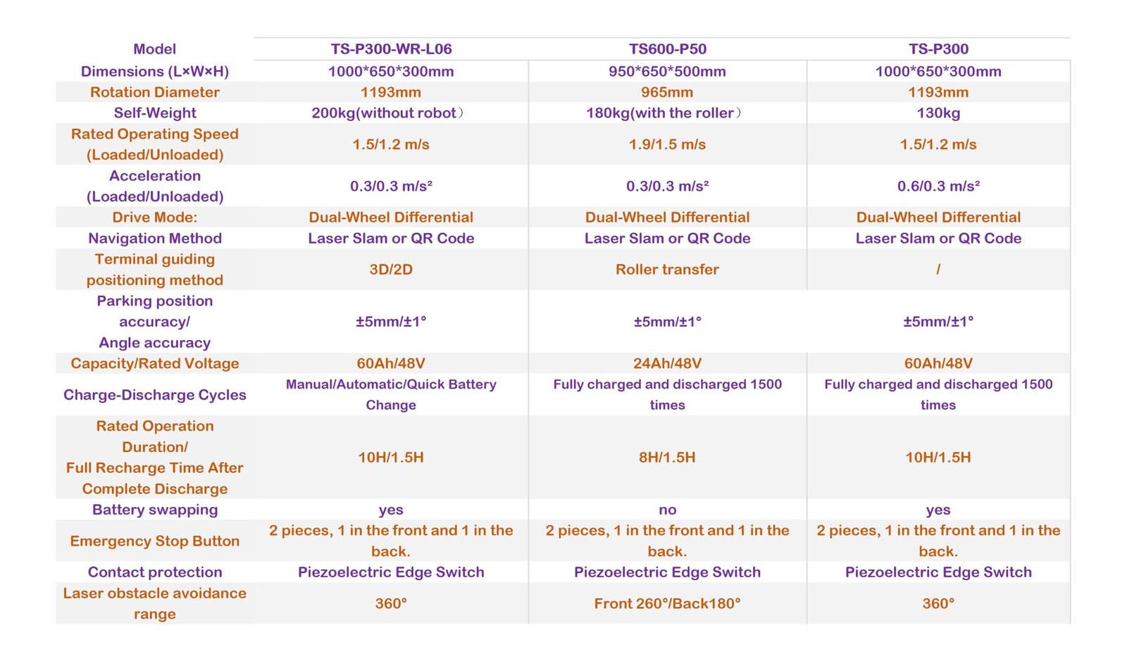The image size is (1127, 661).
Task: Click the 130kg self-weight value
Action: [x=938, y=113]
